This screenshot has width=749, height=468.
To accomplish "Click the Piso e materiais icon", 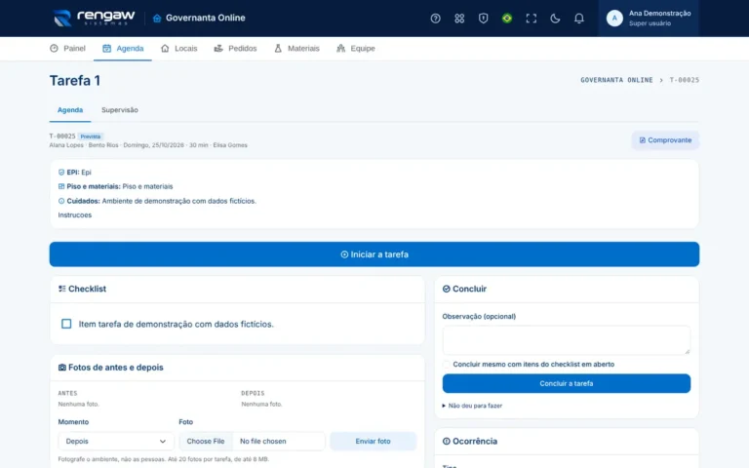I will click(61, 187).
